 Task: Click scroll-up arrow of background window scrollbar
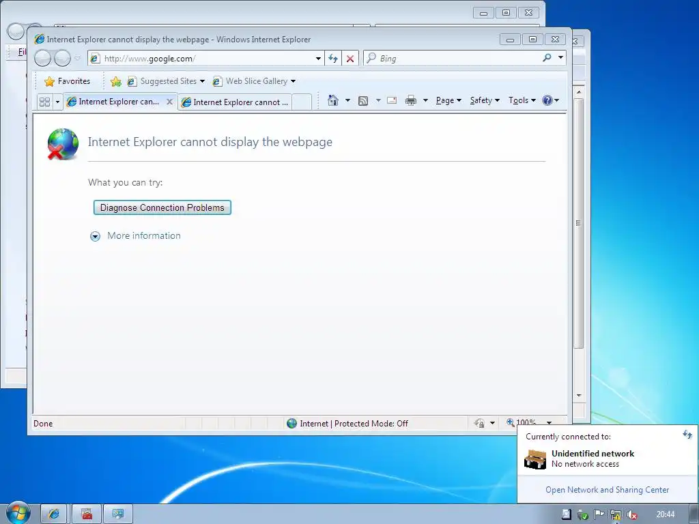pos(579,92)
